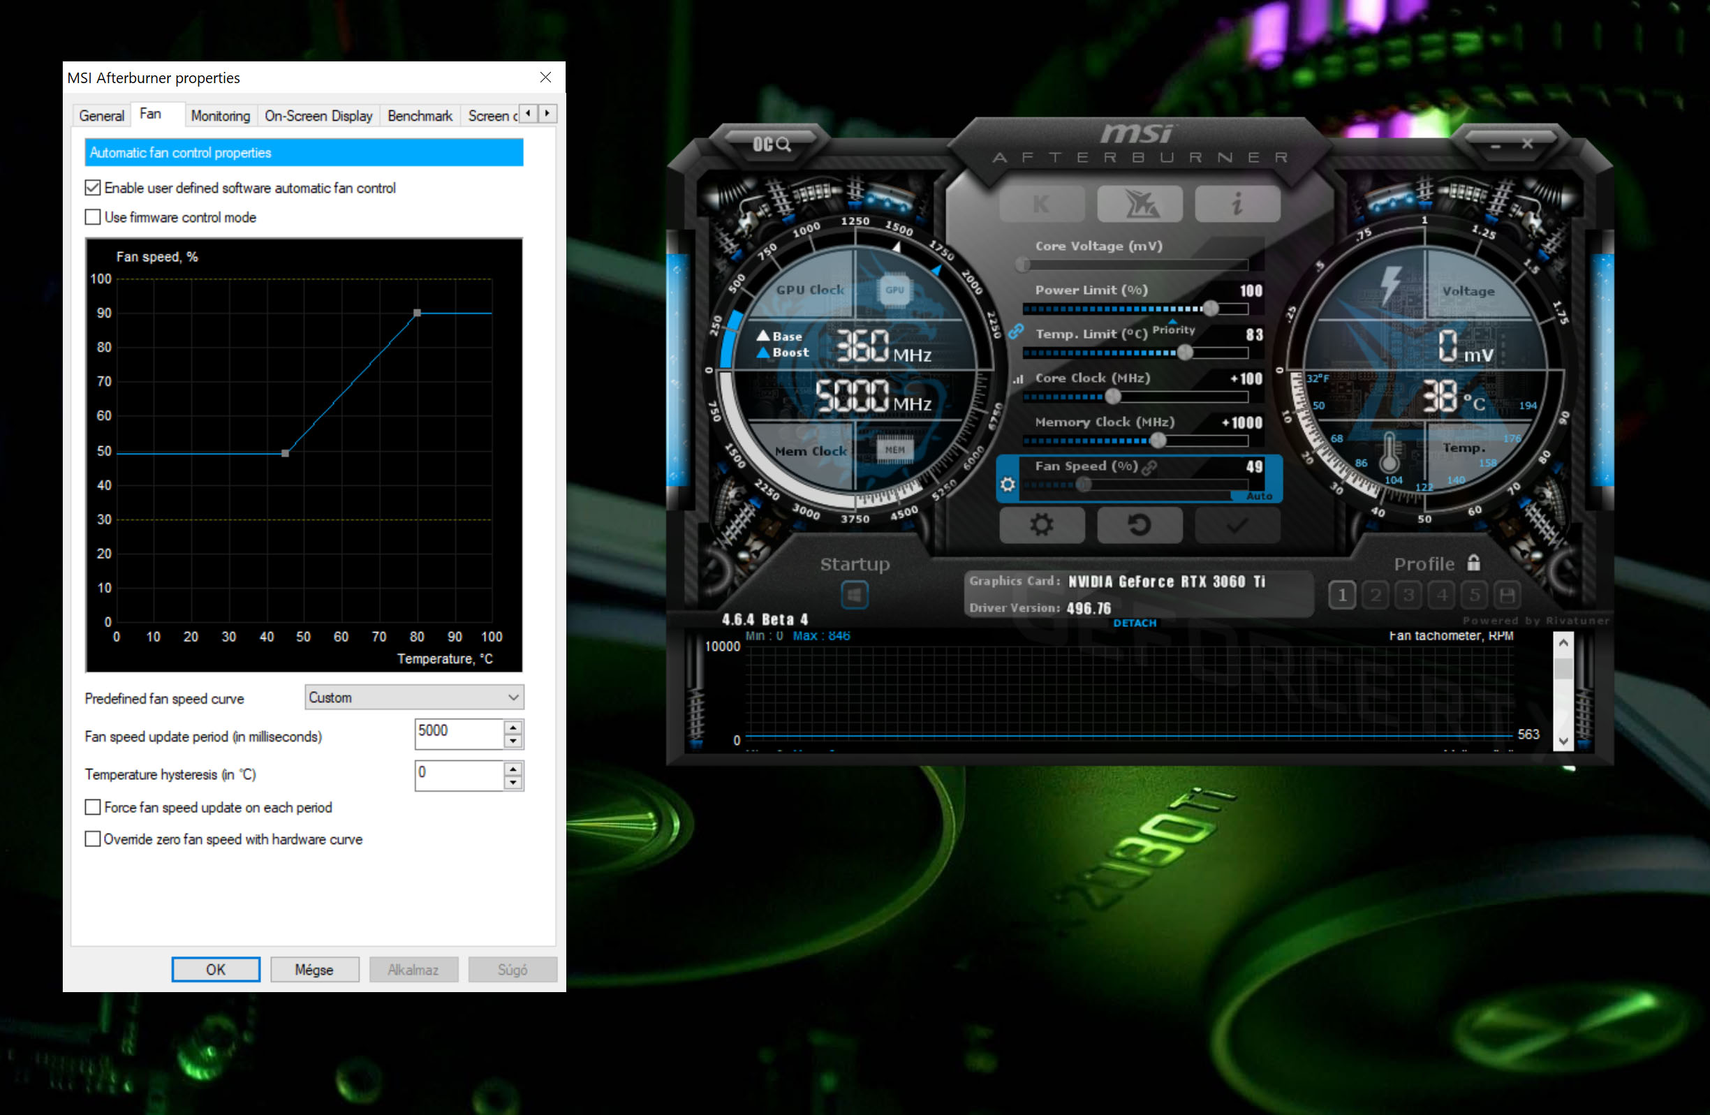Click the reset arrow button
This screenshot has width=1710, height=1115.
(1139, 525)
